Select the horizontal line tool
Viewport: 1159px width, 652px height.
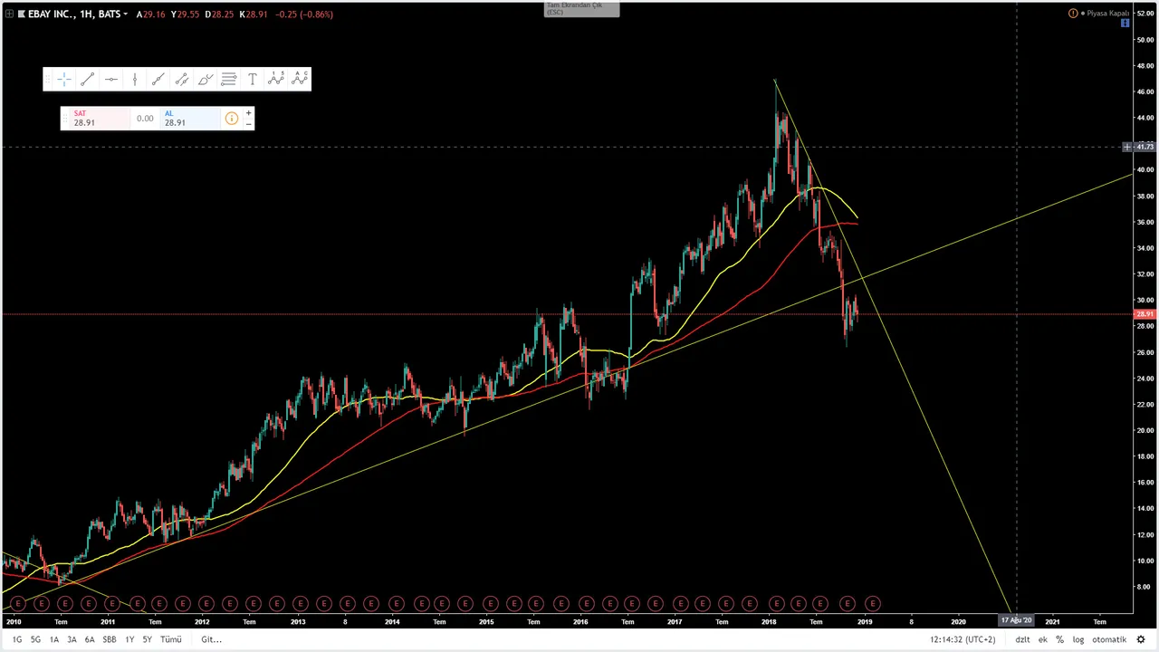[x=111, y=80]
